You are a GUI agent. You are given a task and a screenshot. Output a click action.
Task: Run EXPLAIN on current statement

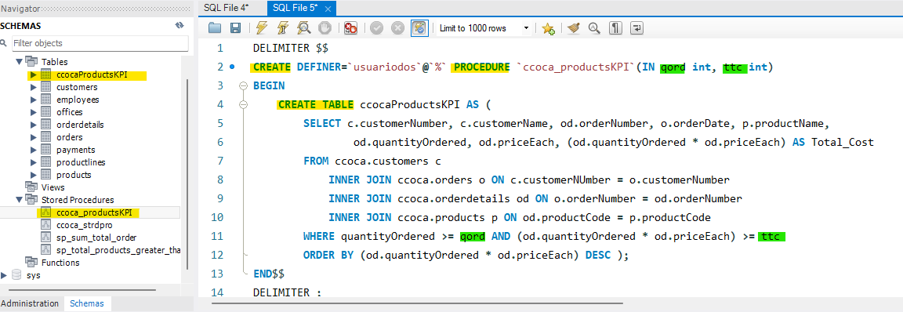pos(304,27)
